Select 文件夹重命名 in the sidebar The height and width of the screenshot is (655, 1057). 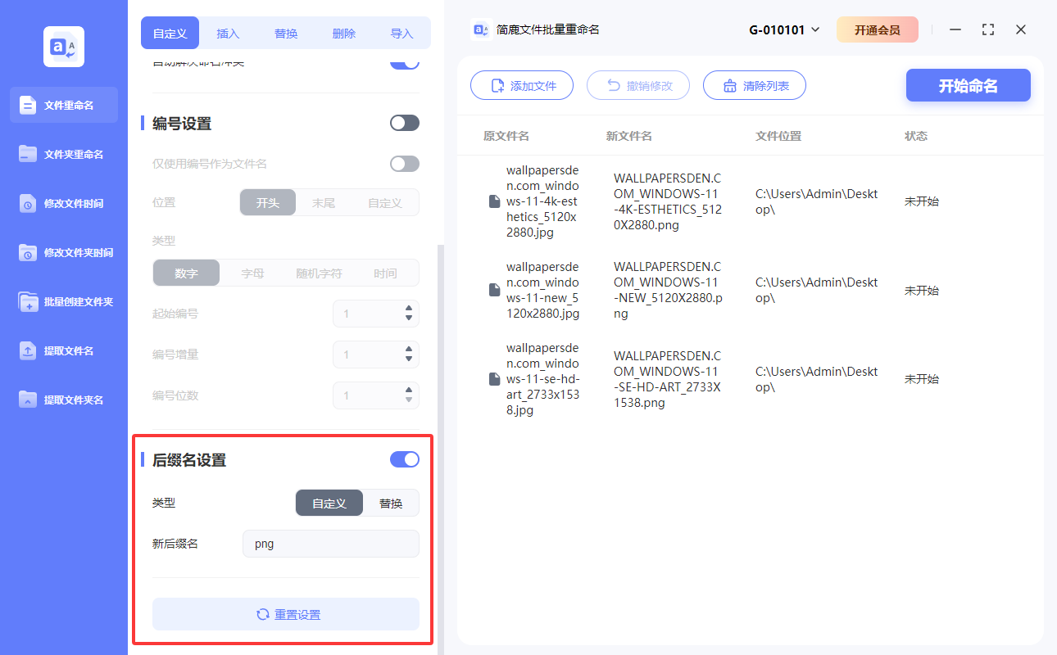coord(63,154)
